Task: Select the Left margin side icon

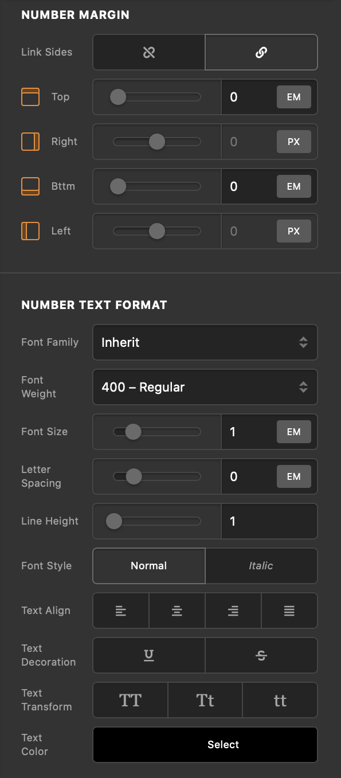Action: click(x=30, y=231)
